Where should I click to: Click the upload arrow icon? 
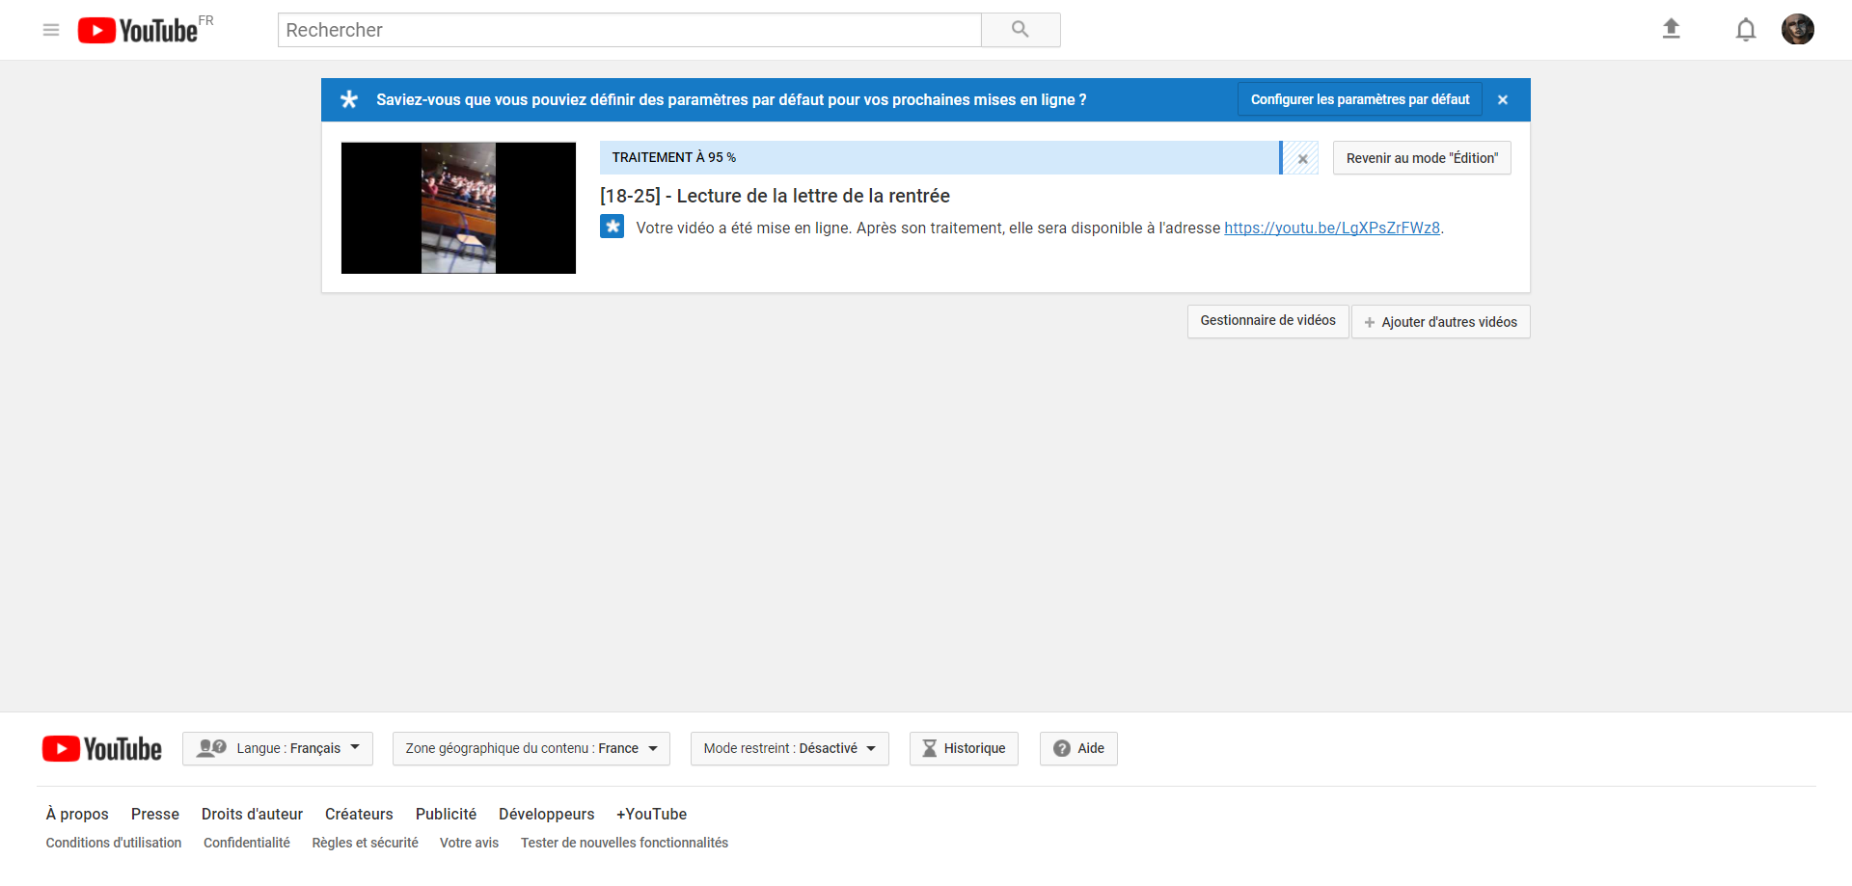[1672, 29]
